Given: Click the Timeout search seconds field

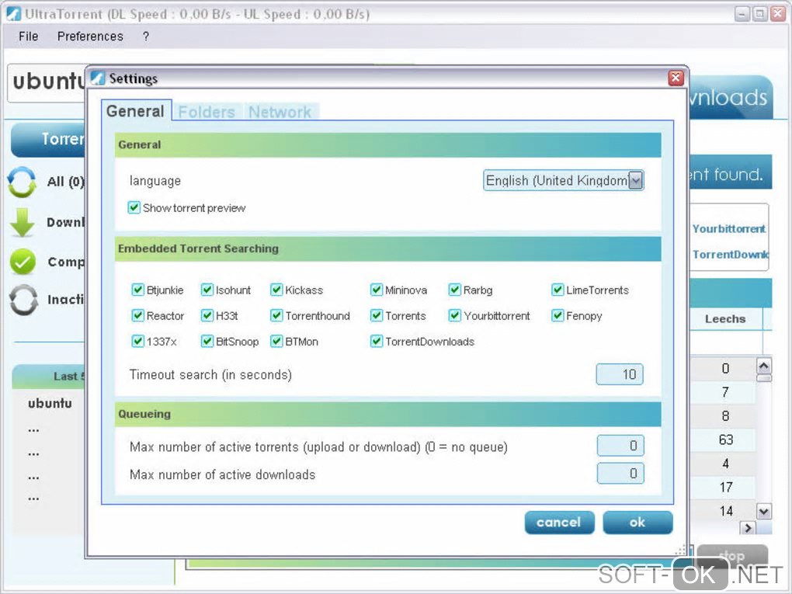Looking at the screenshot, I should tap(620, 374).
